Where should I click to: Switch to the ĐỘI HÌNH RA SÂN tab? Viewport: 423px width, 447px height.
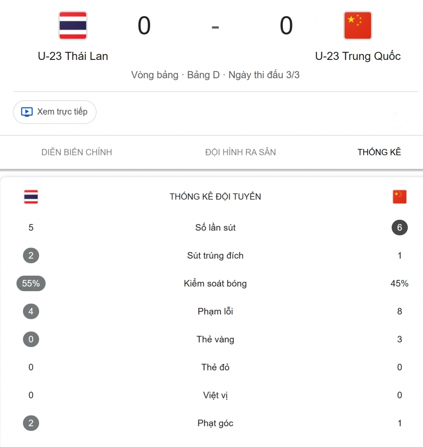click(240, 152)
